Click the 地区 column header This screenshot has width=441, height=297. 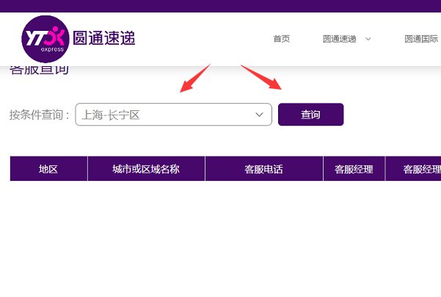[48, 169]
